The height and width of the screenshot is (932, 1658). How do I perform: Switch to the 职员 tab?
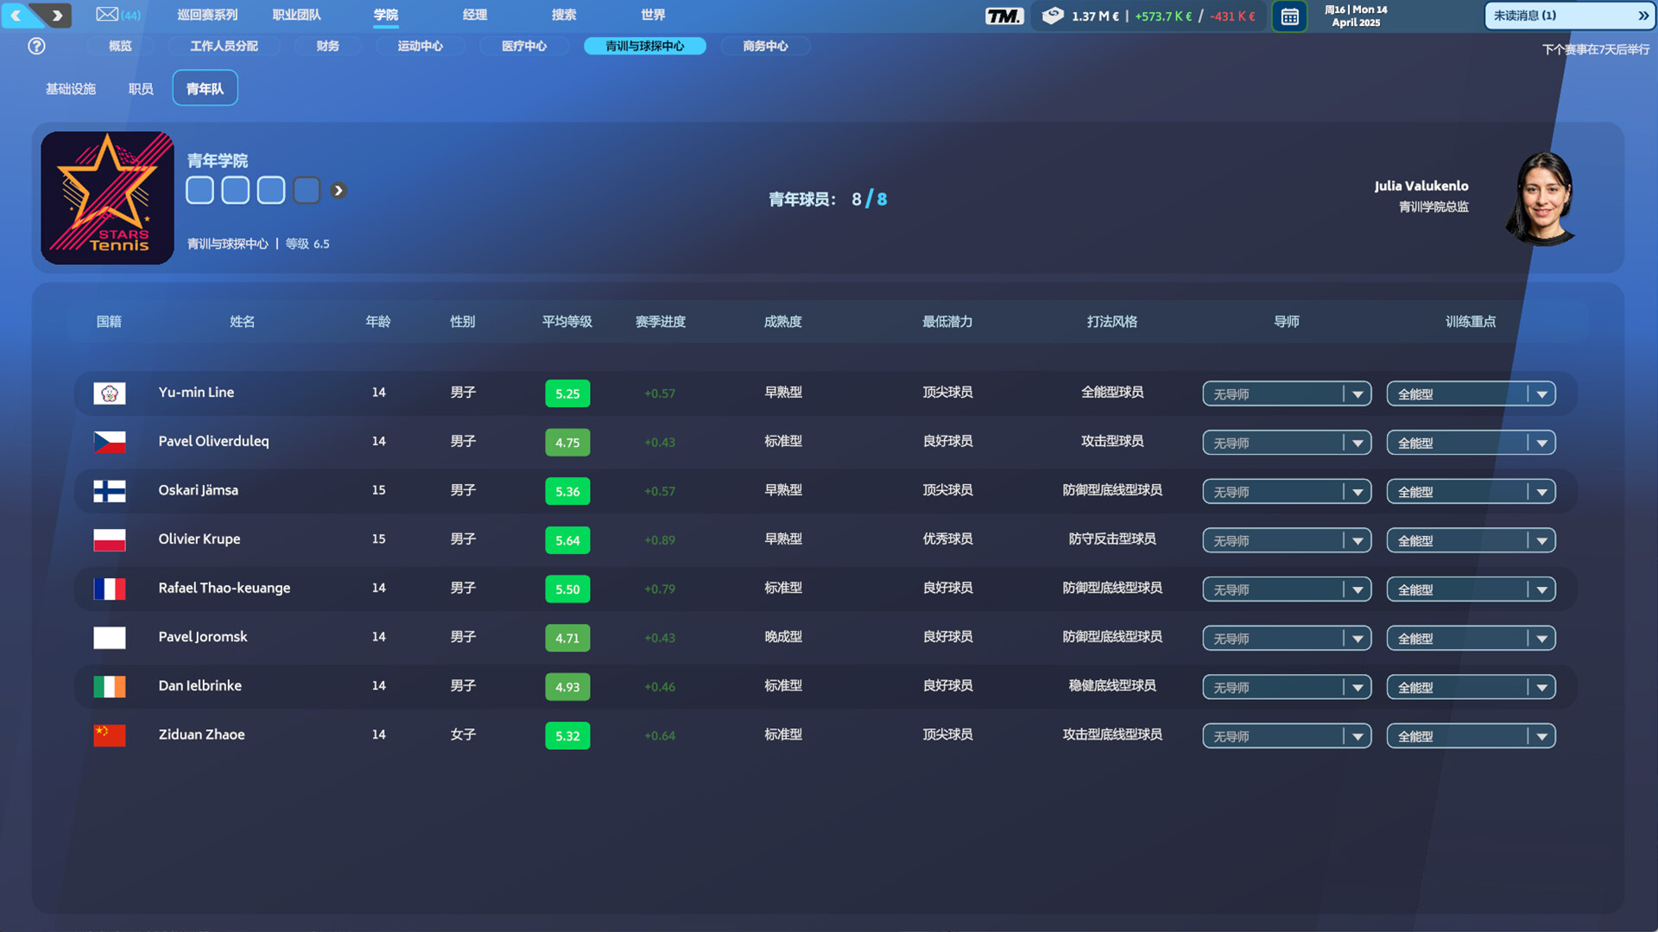click(x=141, y=89)
